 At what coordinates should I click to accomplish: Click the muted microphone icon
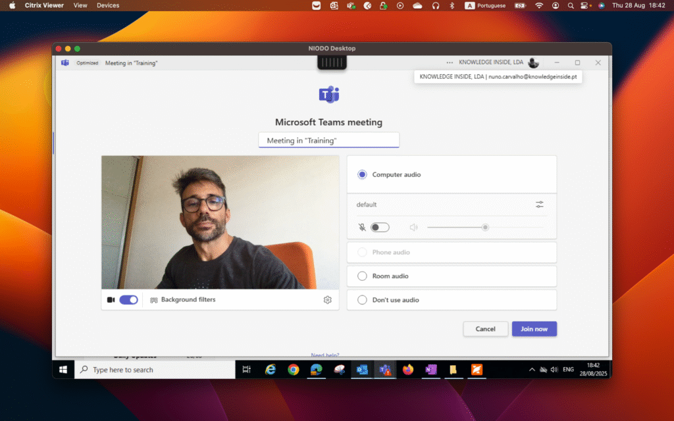pos(363,227)
